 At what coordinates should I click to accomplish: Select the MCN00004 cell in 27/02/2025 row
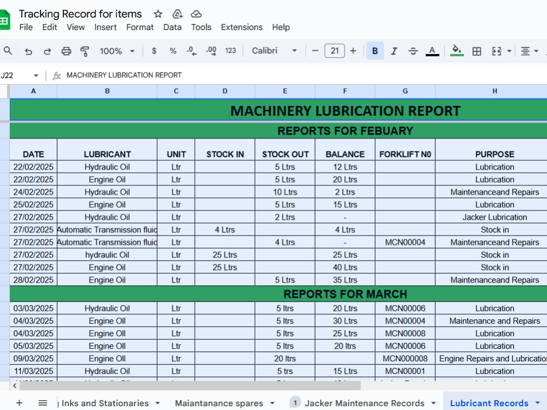pyautogui.click(x=405, y=242)
